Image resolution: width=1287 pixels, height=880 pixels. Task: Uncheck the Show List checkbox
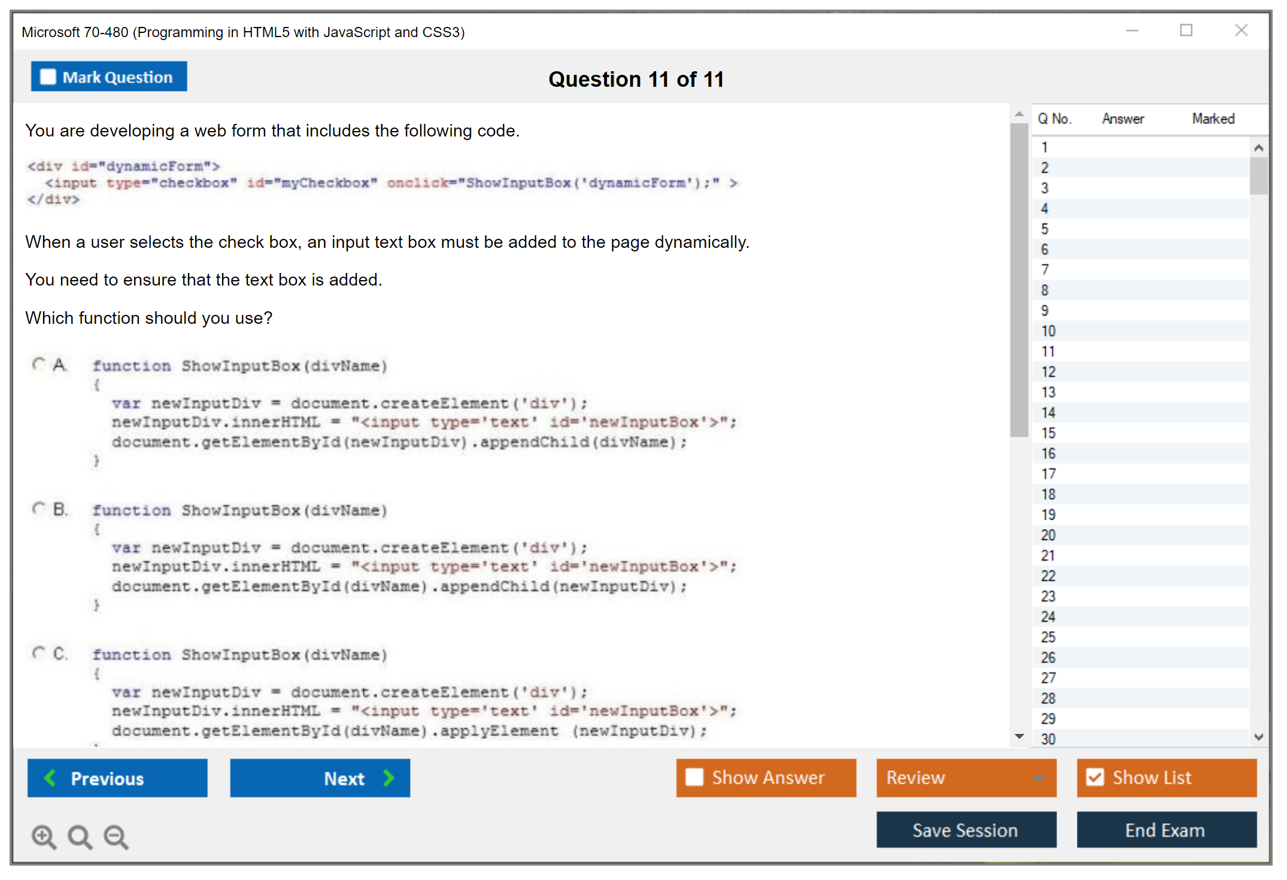pos(1095,777)
